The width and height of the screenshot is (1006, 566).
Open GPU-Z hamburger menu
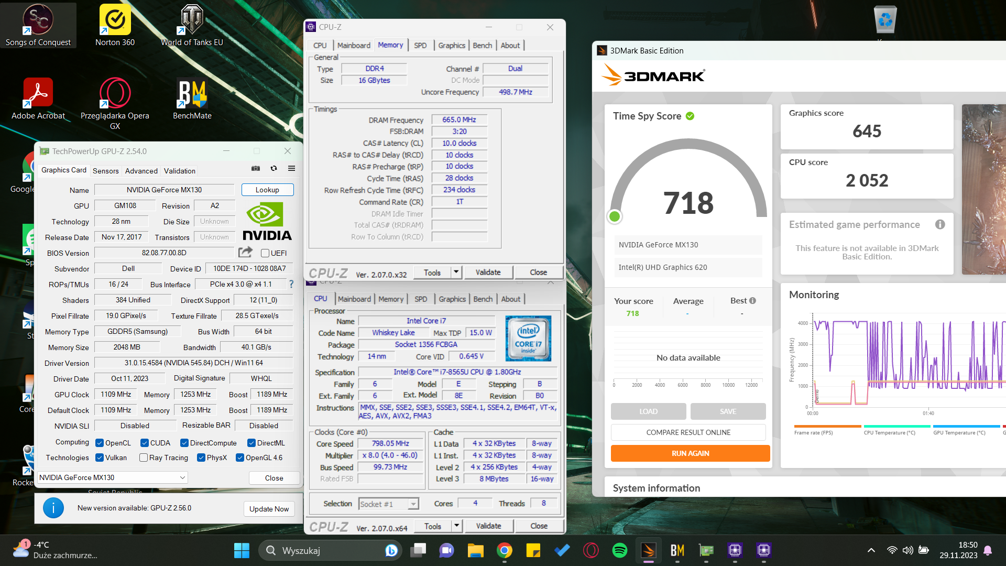coord(291,168)
